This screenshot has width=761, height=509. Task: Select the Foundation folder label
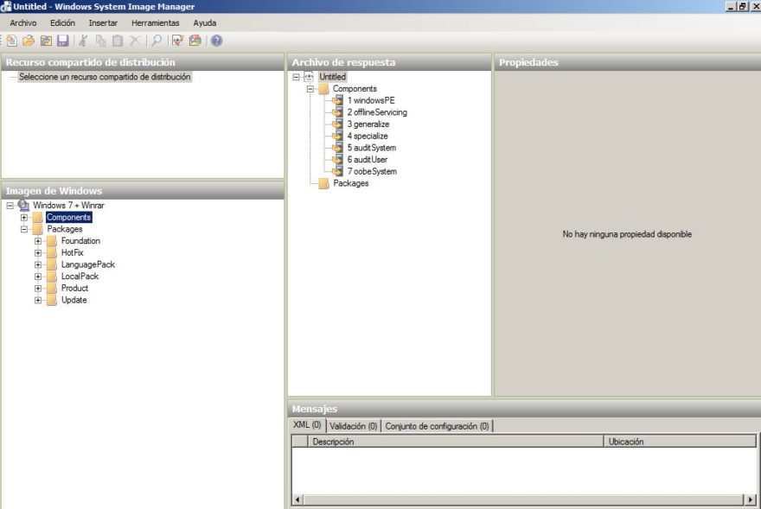point(80,240)
